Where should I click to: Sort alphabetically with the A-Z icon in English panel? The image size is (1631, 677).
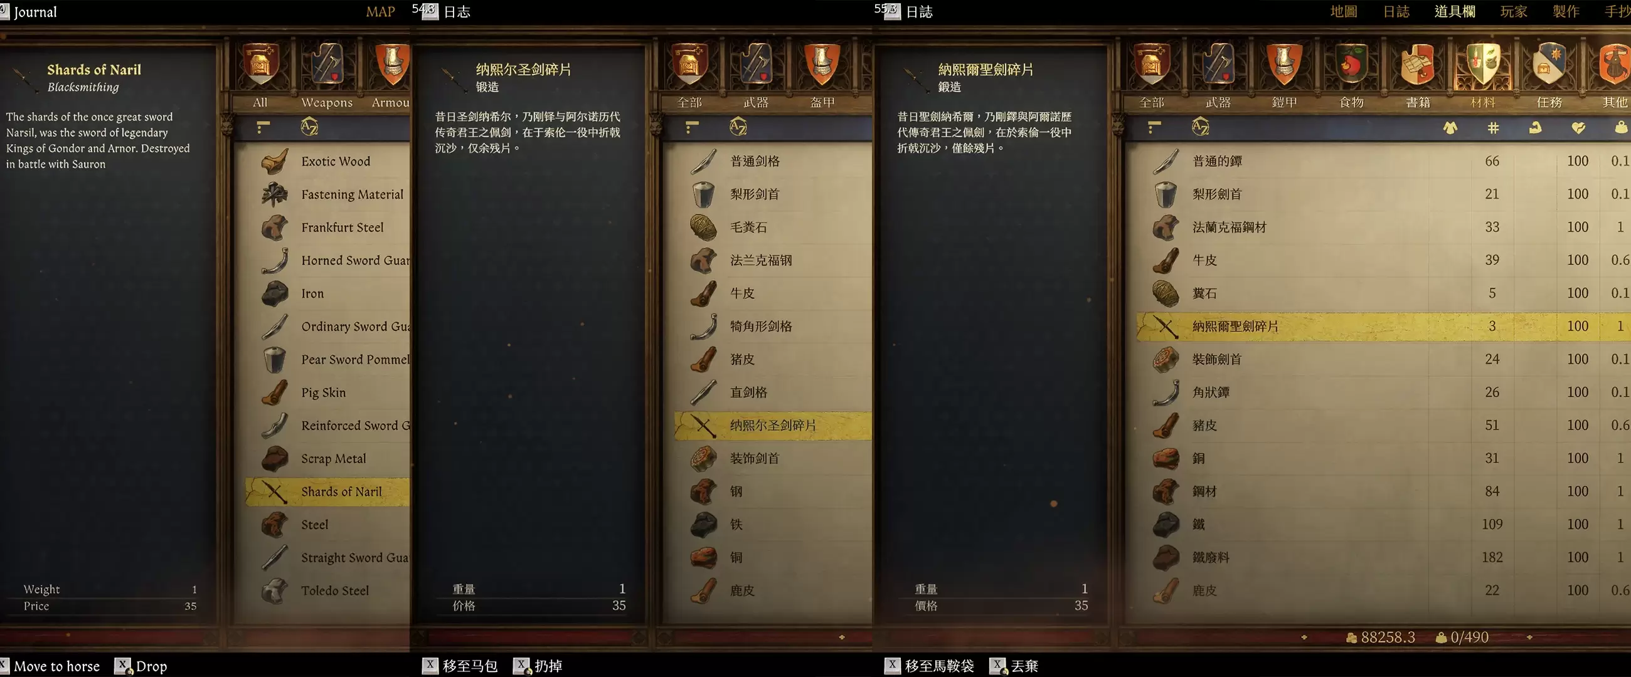(309, 127)
